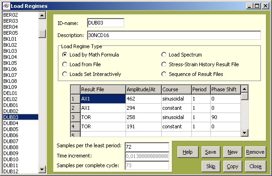Click the Course column header
The width and height of the screenshot is (272, 176).
[x=177, y=90]
